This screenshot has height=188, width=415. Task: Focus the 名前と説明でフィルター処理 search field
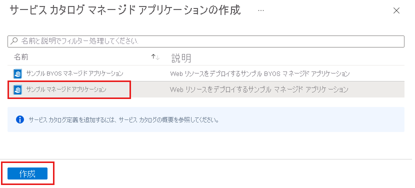pos(206,41)
